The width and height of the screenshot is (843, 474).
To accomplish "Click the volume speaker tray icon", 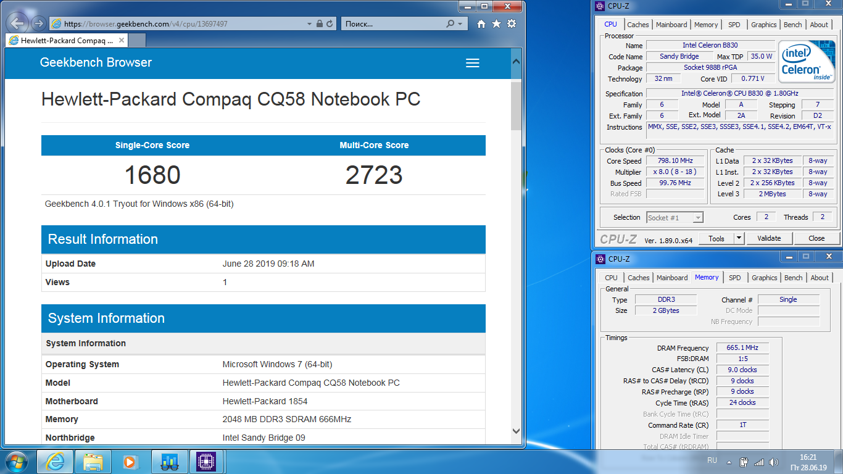I will pyautogui.click(x=774, y=462).
